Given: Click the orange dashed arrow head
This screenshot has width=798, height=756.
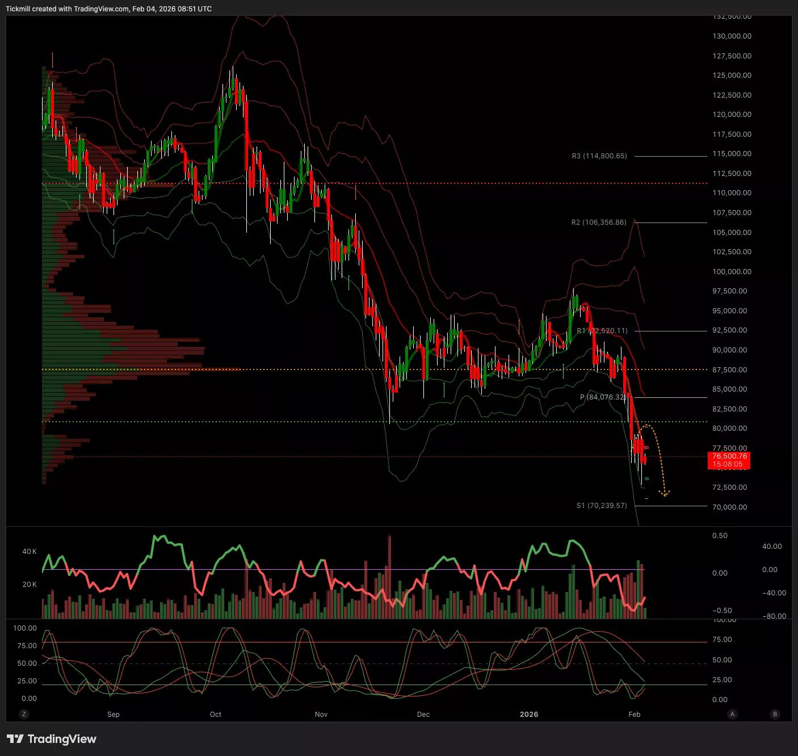Looking at the screenshot, I should point(665,493).
